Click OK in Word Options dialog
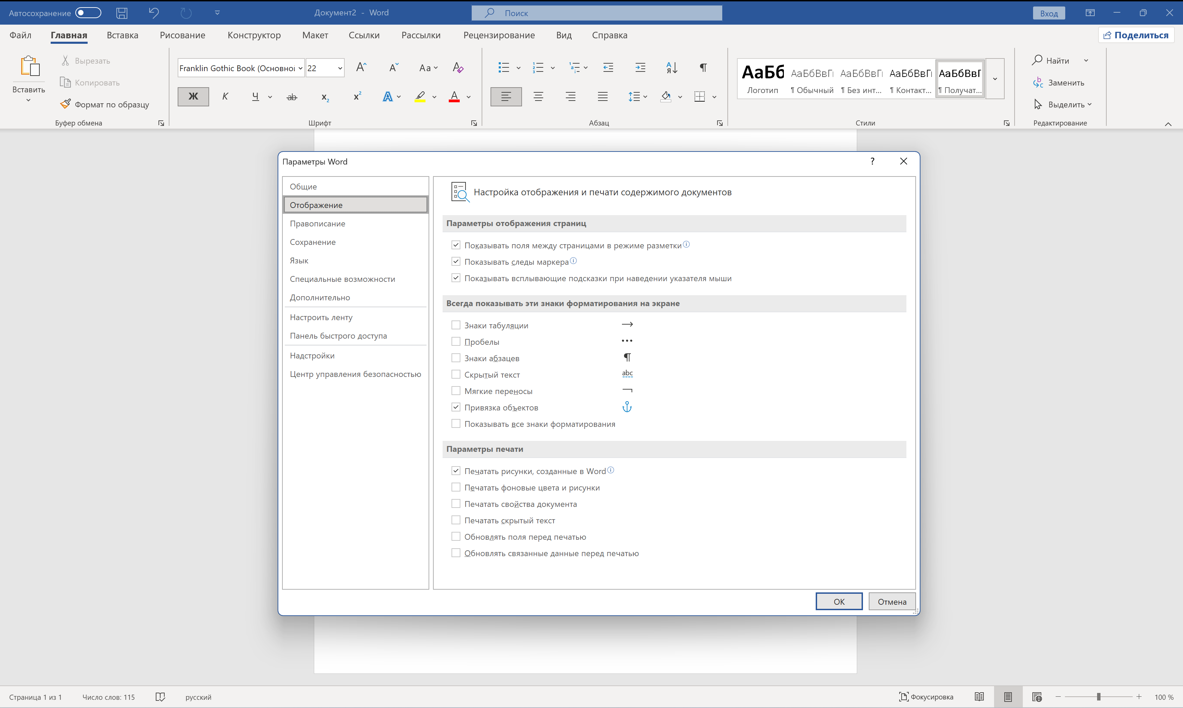Screen dimensions: 1183x708 click(x=838, y=601)
